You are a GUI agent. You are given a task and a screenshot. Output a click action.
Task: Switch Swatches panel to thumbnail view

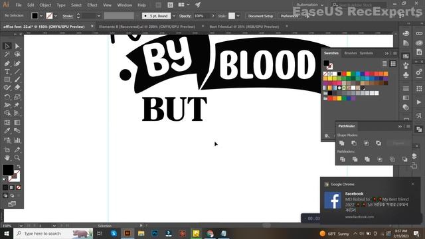coord(392,64)
